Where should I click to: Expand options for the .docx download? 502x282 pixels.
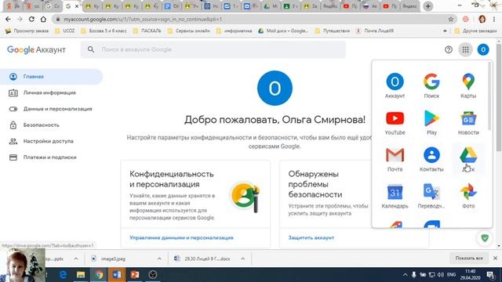pos(242,258)
